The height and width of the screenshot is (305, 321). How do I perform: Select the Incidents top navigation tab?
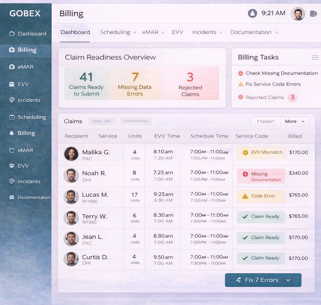(x=204, y=32)
